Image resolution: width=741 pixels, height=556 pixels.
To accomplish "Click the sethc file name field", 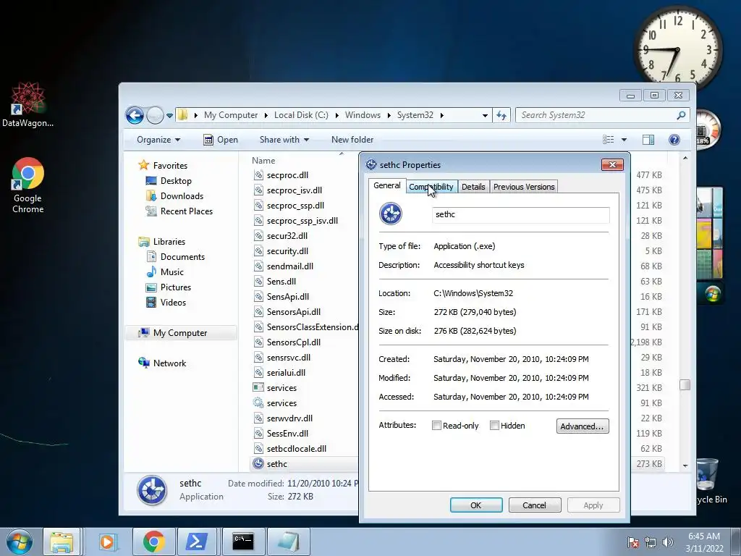I will tap(520, 214).
